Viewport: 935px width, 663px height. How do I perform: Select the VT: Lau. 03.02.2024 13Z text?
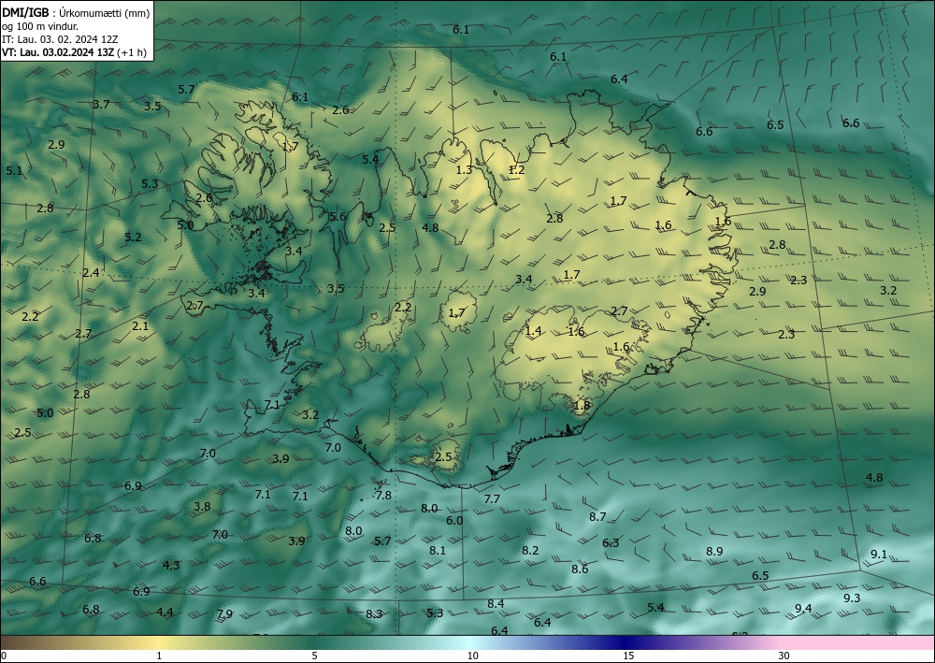click(x=57, y=52)
